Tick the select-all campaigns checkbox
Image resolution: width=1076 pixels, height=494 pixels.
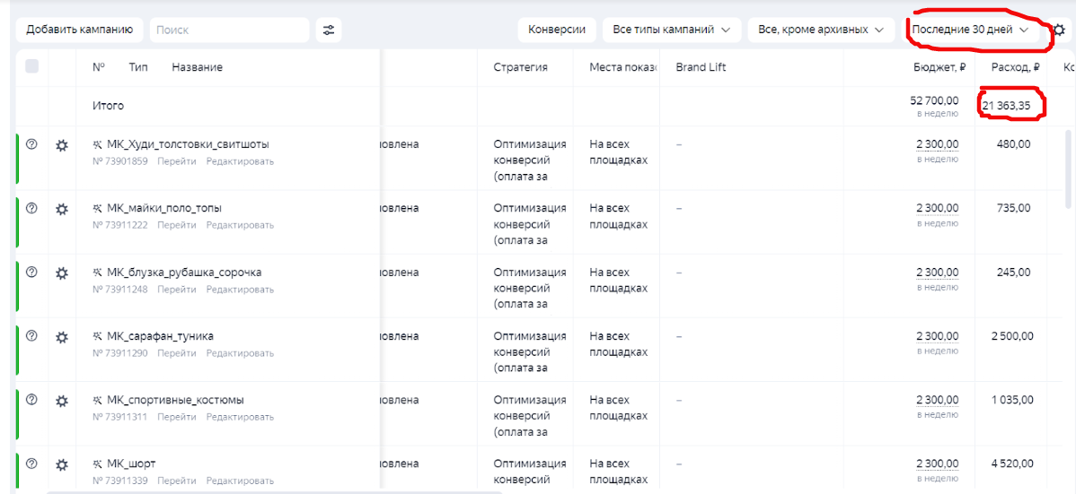pos(32,66)
